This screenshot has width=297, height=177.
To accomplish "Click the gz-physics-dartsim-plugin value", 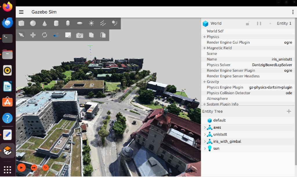I will (x=271, y=87).
